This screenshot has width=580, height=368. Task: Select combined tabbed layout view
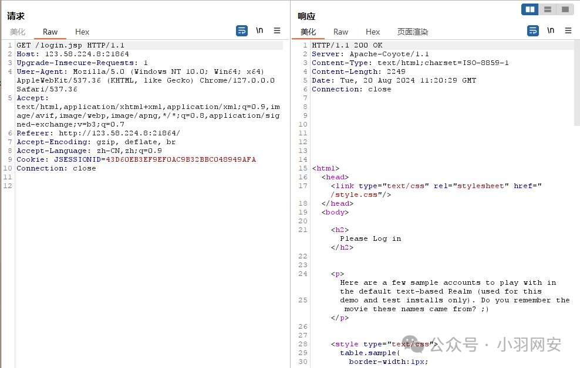coord(565,9)
